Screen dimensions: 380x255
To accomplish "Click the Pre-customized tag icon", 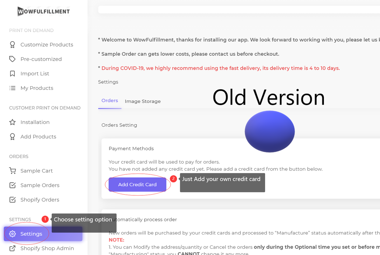I will [x=12, y=59].
